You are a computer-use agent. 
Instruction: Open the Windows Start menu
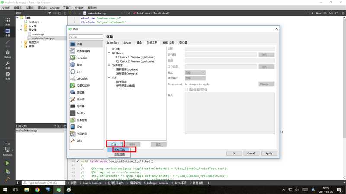pos(5,190)
